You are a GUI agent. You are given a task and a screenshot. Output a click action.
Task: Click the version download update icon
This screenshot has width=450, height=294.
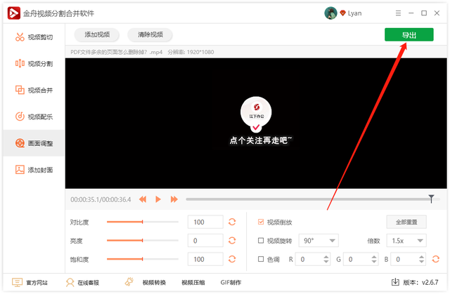[x=395, y=282]
